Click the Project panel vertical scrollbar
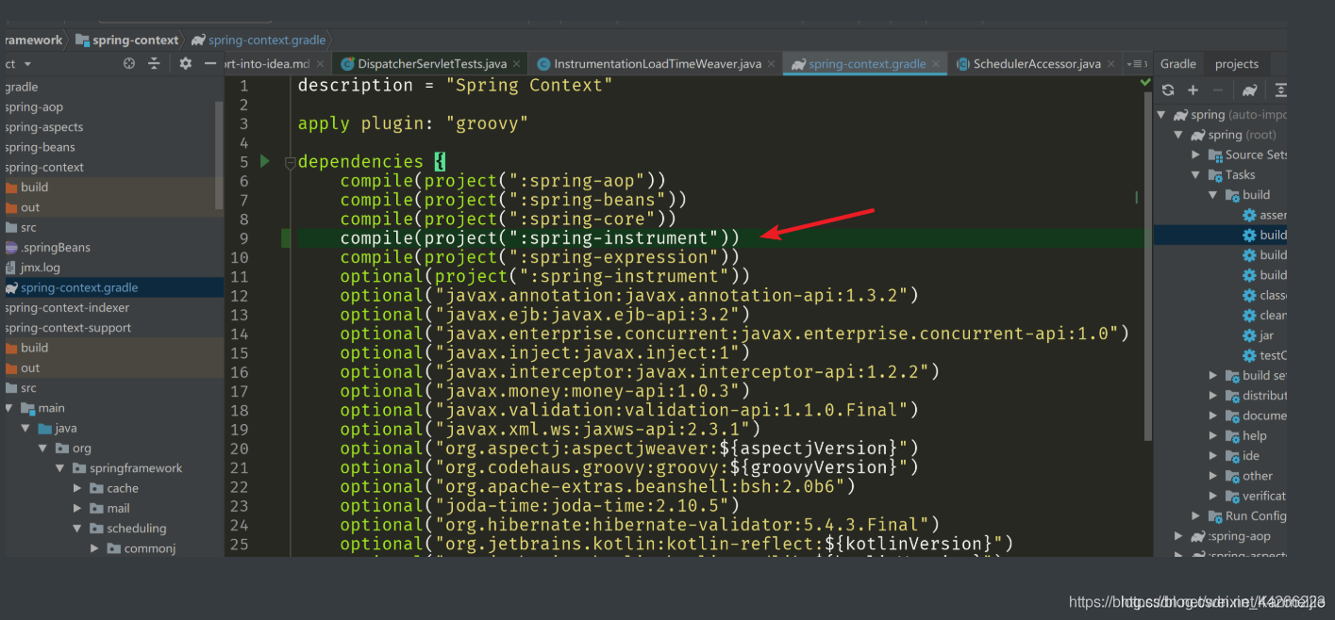 (x=219, y=155)
